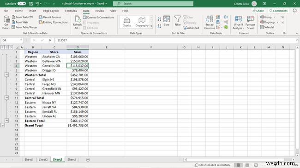Screen dimensions: 300x168
Task: Open the View tab
Action: click(113, 11)
